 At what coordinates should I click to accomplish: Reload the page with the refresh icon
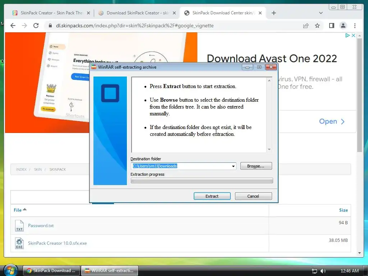36,26
